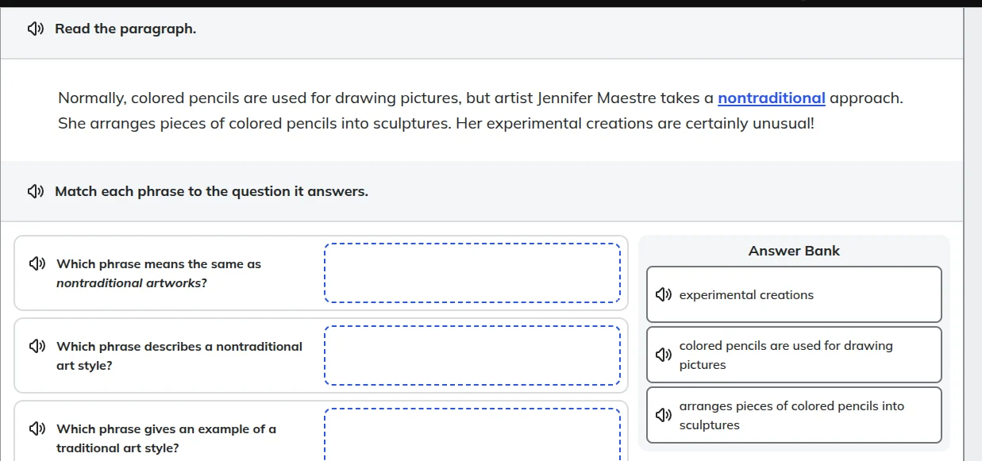Open the 'nontraditional' vocabulary link

click(x=771, y=98)
